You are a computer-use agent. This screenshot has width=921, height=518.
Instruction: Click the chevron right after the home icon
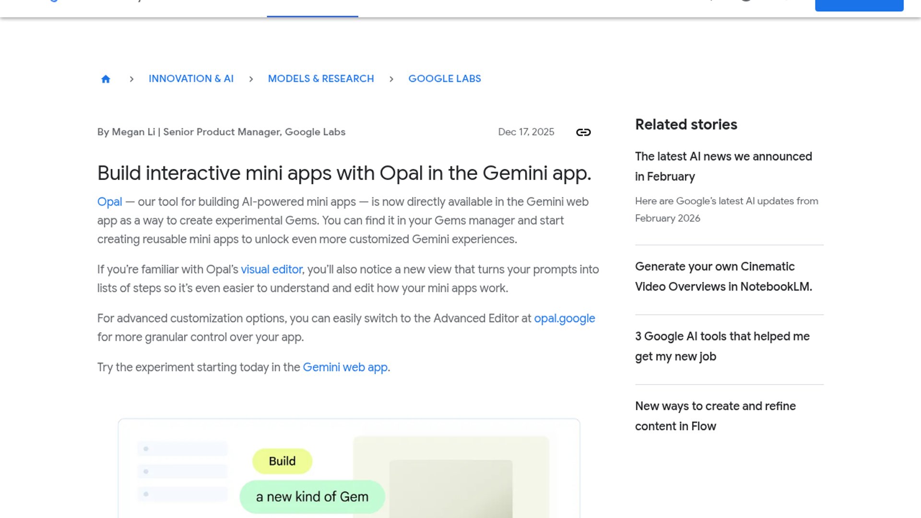coord(131,79)
